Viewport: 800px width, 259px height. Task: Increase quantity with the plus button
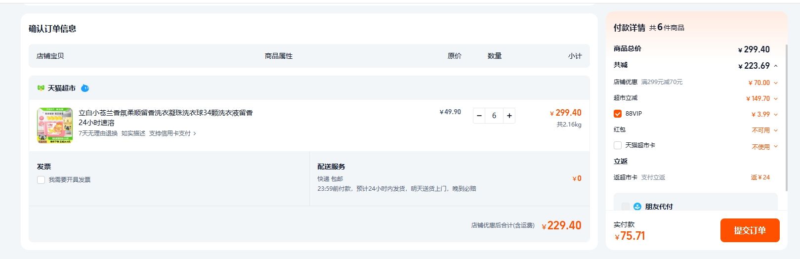coord(509,116)
